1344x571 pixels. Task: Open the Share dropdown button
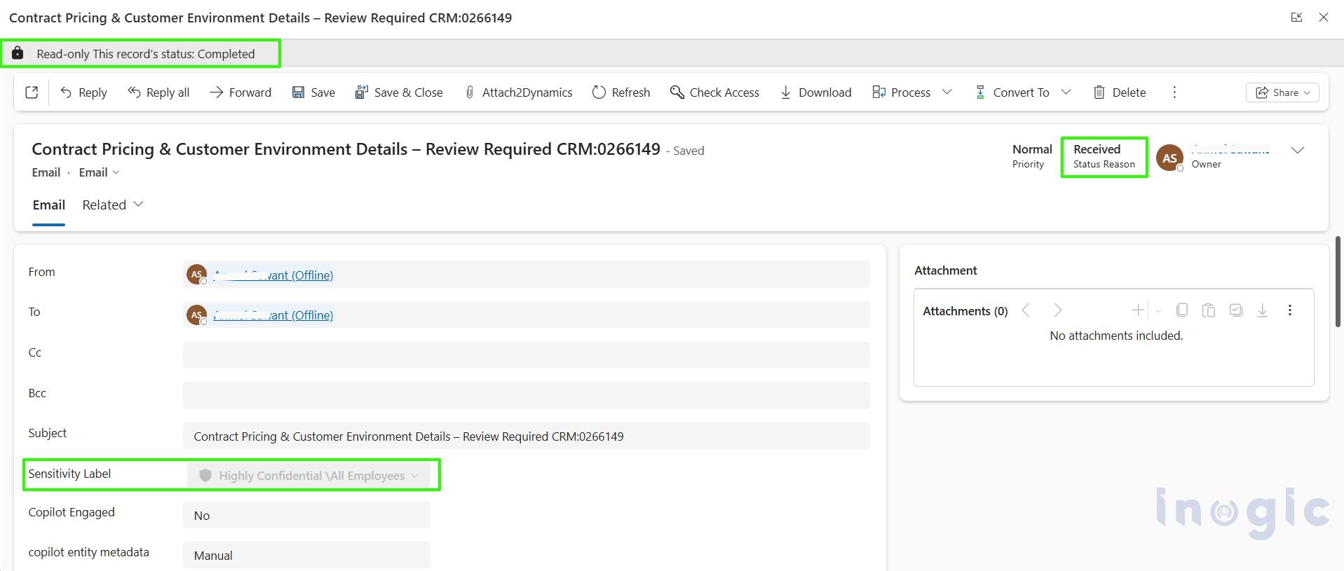(x=1282, y=92)
